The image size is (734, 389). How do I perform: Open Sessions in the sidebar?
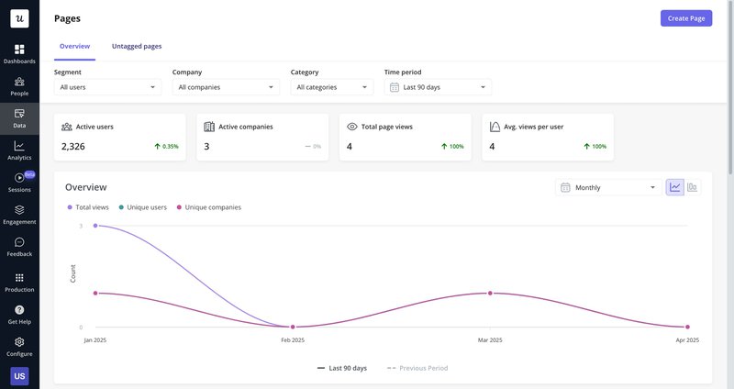(19, 183)
